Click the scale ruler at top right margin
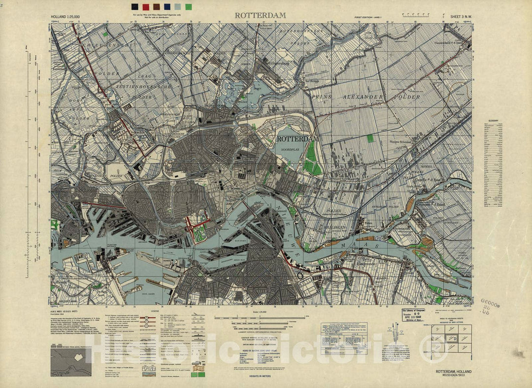 pos(416,15)
